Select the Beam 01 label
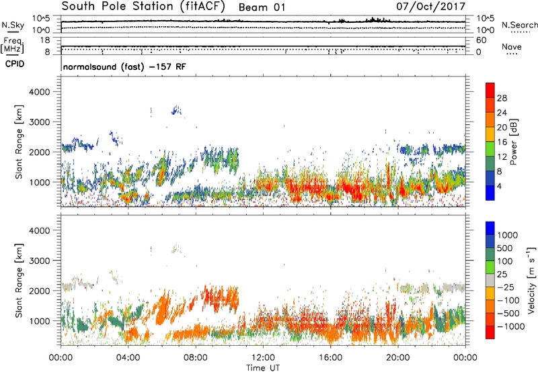 pyautogui.click(x=262, y=7)
